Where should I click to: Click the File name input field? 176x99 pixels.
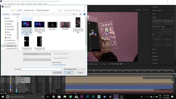click(x=42, y=69)
